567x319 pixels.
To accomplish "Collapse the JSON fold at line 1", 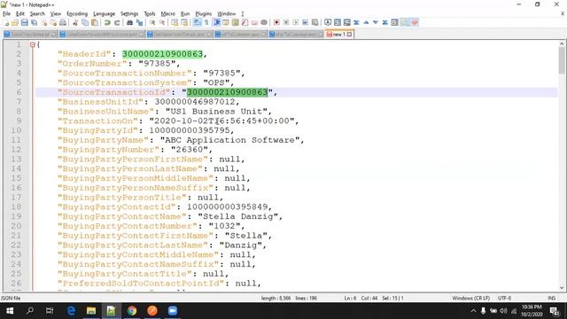I will tap(33, 44).
